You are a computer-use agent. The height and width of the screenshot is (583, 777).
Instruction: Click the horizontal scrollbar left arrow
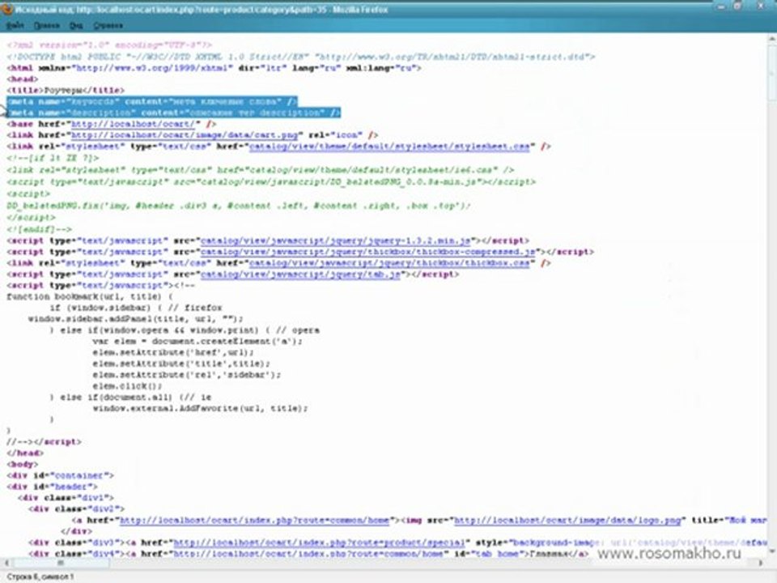coord(6,564)
